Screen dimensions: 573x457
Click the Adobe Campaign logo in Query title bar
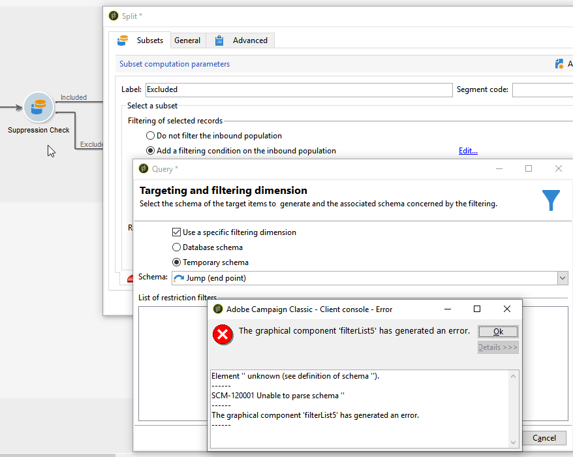[x=144, y=168]
